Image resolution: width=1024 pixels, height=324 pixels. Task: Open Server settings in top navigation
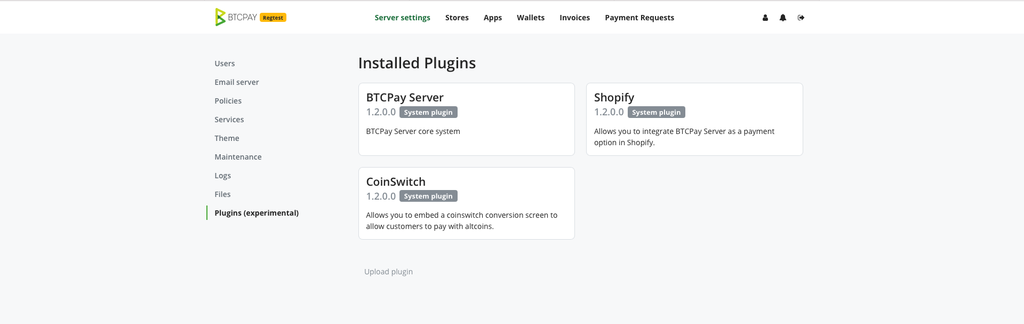pyautogui.click(x=402, y=18)
